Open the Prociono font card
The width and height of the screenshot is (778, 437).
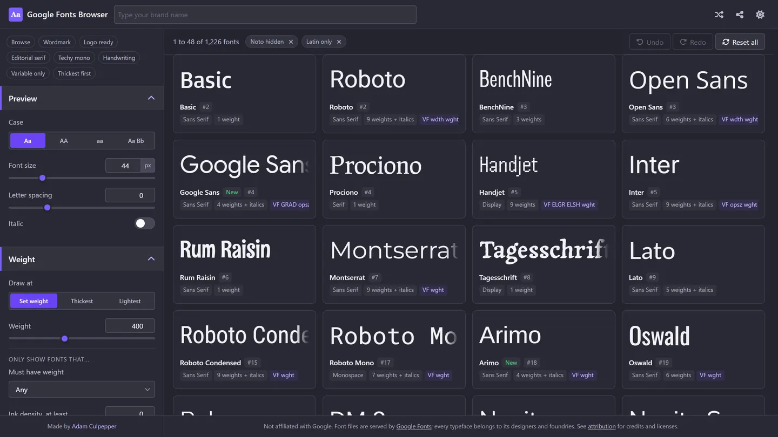(x=394, y=179)
